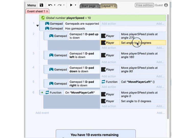195x138 pixels.
Task: Select the Global number playerSpeed row
Action: 102,18
